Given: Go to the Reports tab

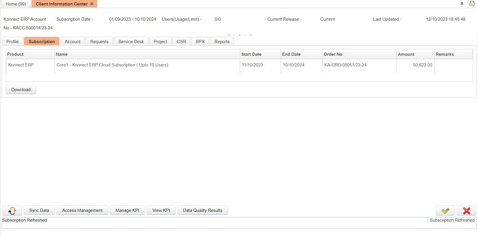Looking at the screenshot, I should coord(222,42).
